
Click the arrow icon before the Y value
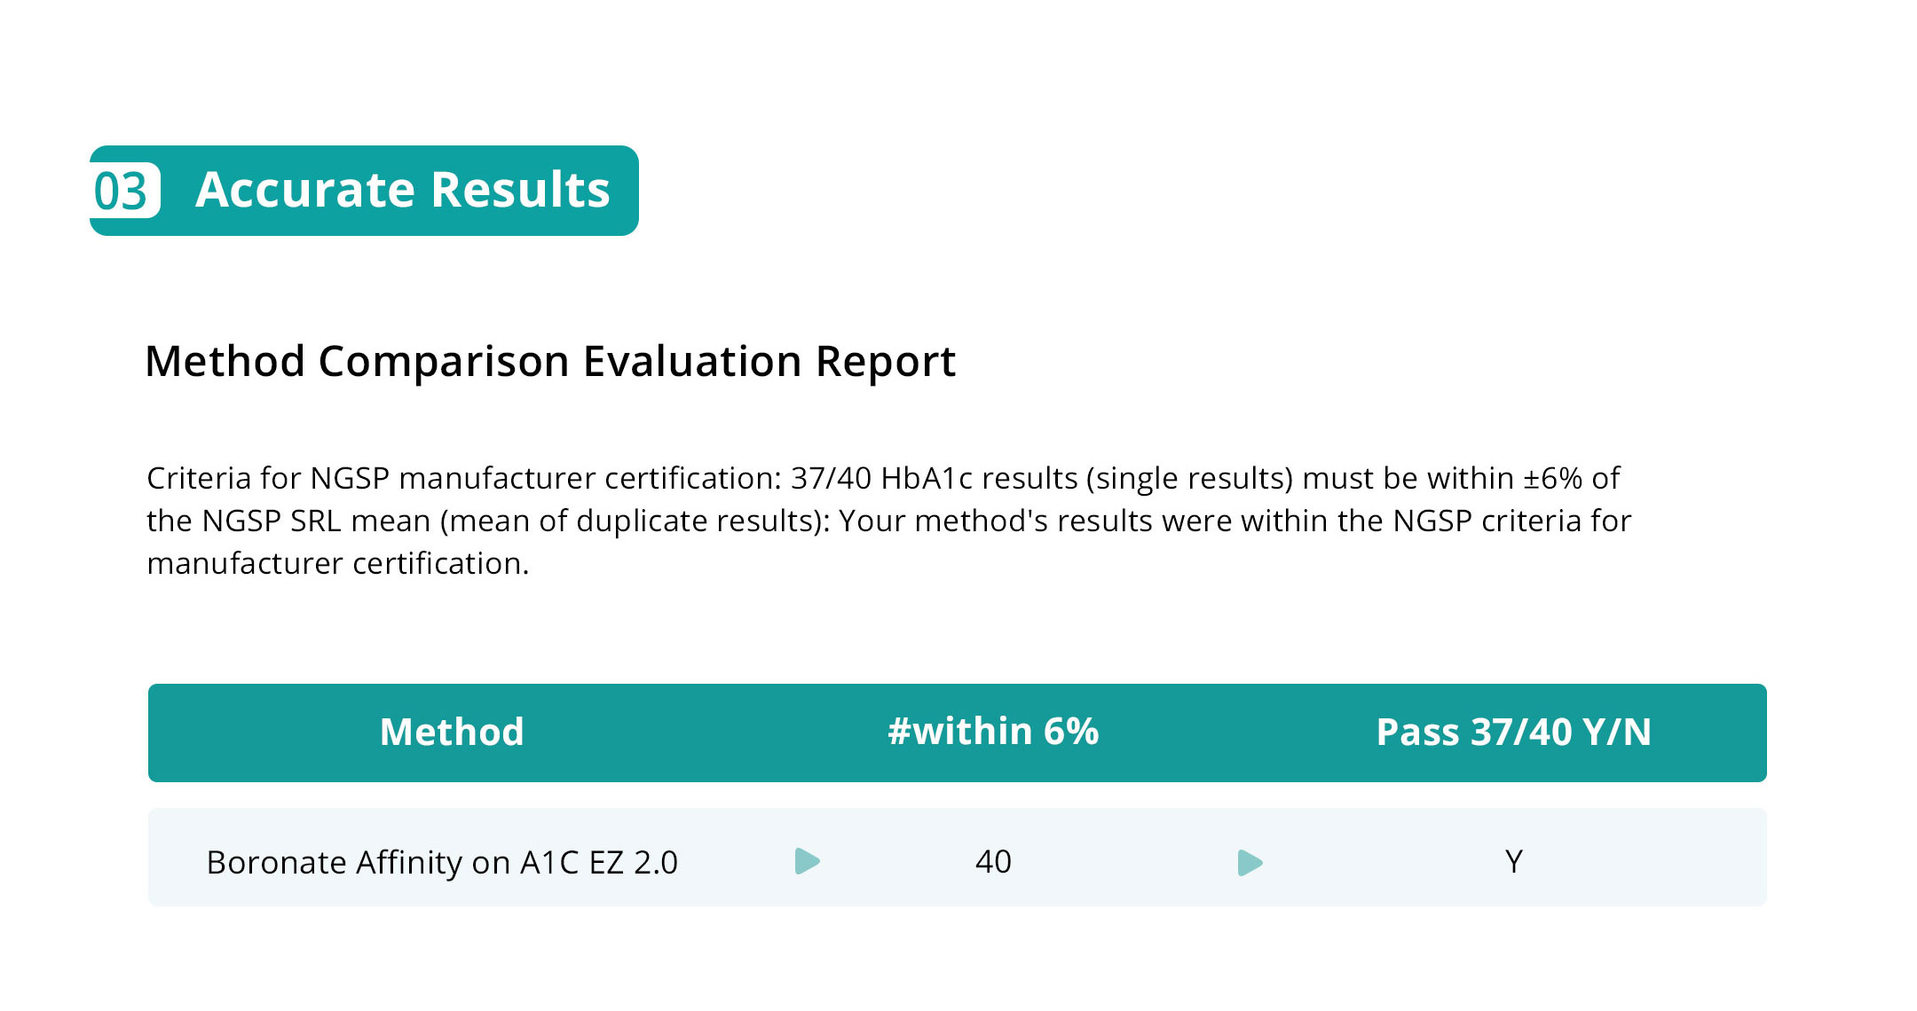click(1250, 862)
